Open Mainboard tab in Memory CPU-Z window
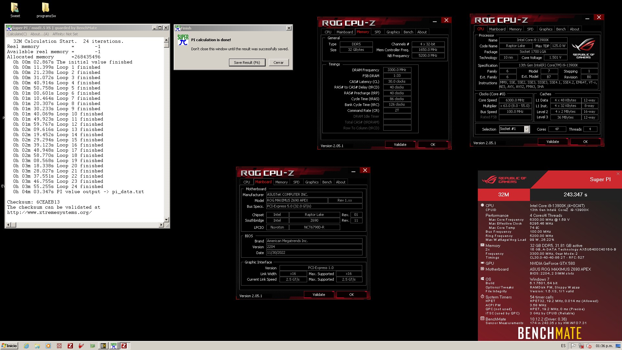The image size is (622, 350). click(x=345, y=32)
